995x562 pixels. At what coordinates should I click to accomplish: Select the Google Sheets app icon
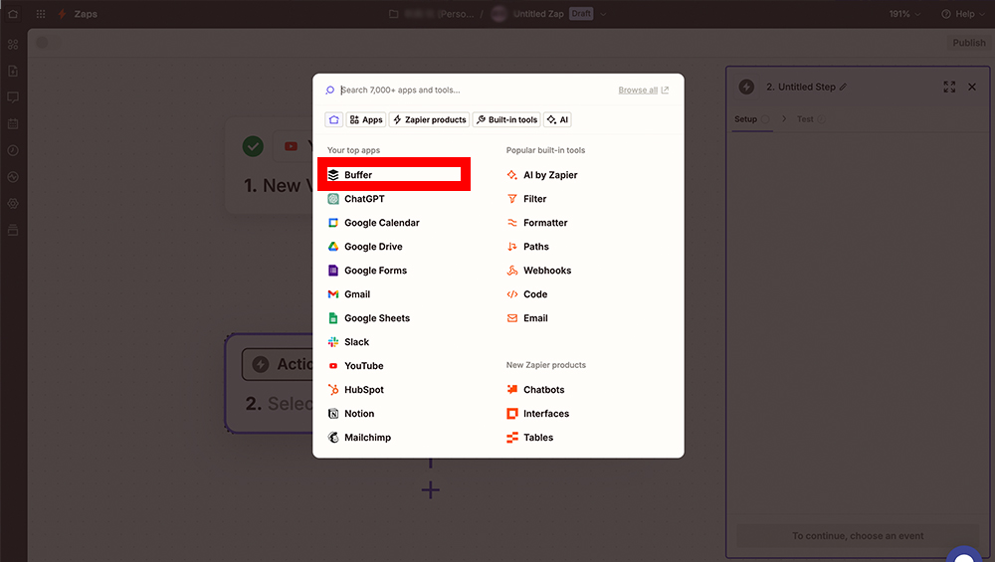coord(333,317)
